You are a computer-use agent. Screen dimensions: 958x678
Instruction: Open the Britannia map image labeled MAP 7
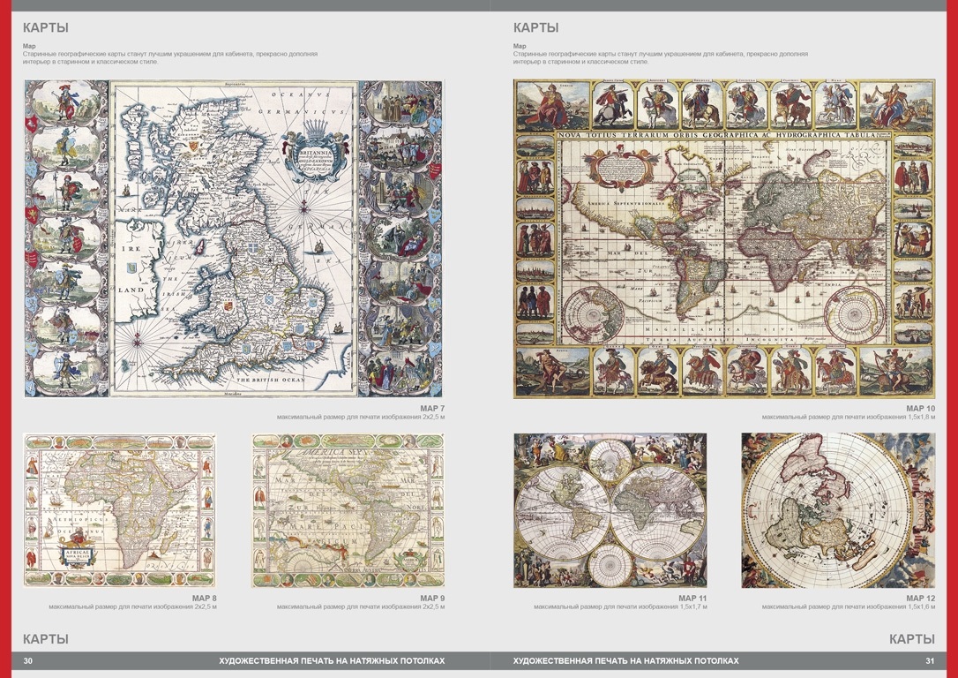pos(234,238)
